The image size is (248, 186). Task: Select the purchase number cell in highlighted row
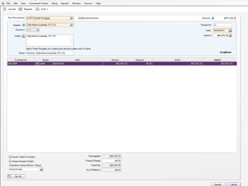coord(21,64)
